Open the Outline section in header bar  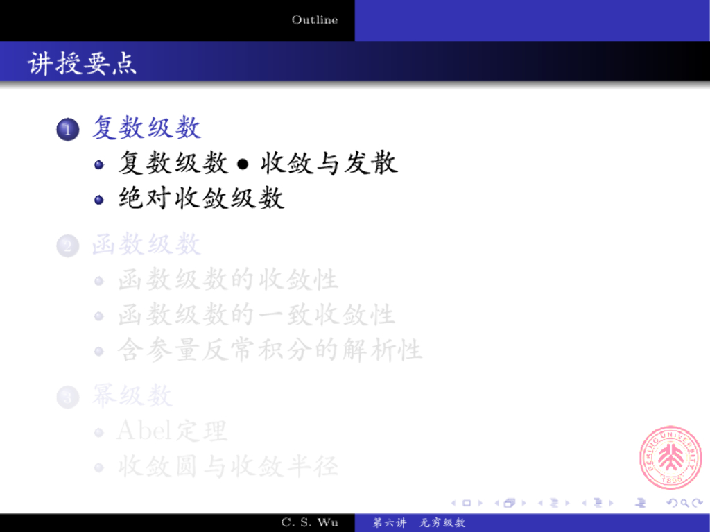coord(315,19)
